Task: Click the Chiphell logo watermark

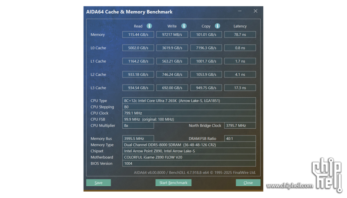Action: pyautogui.click(x=326, y=174)
